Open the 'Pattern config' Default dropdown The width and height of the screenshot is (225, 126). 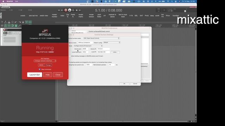point(112,43)
